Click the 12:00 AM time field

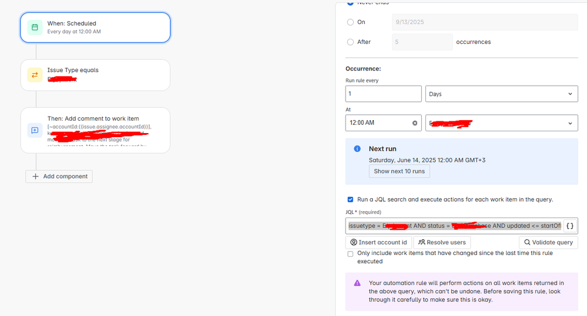point(383,123)
